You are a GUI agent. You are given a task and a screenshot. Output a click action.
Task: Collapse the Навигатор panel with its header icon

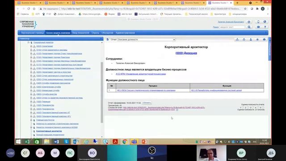click(101, 39)
